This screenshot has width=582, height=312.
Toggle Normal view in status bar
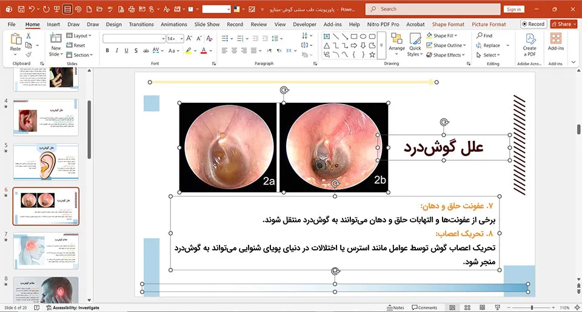[x=452, y=308]
